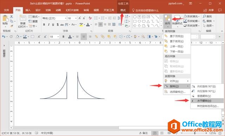Image resolution: width=225 pixels, height=136 pixels.
Task: Click Clear All Formatting eraser icon
Action: [x=90, y=18]
